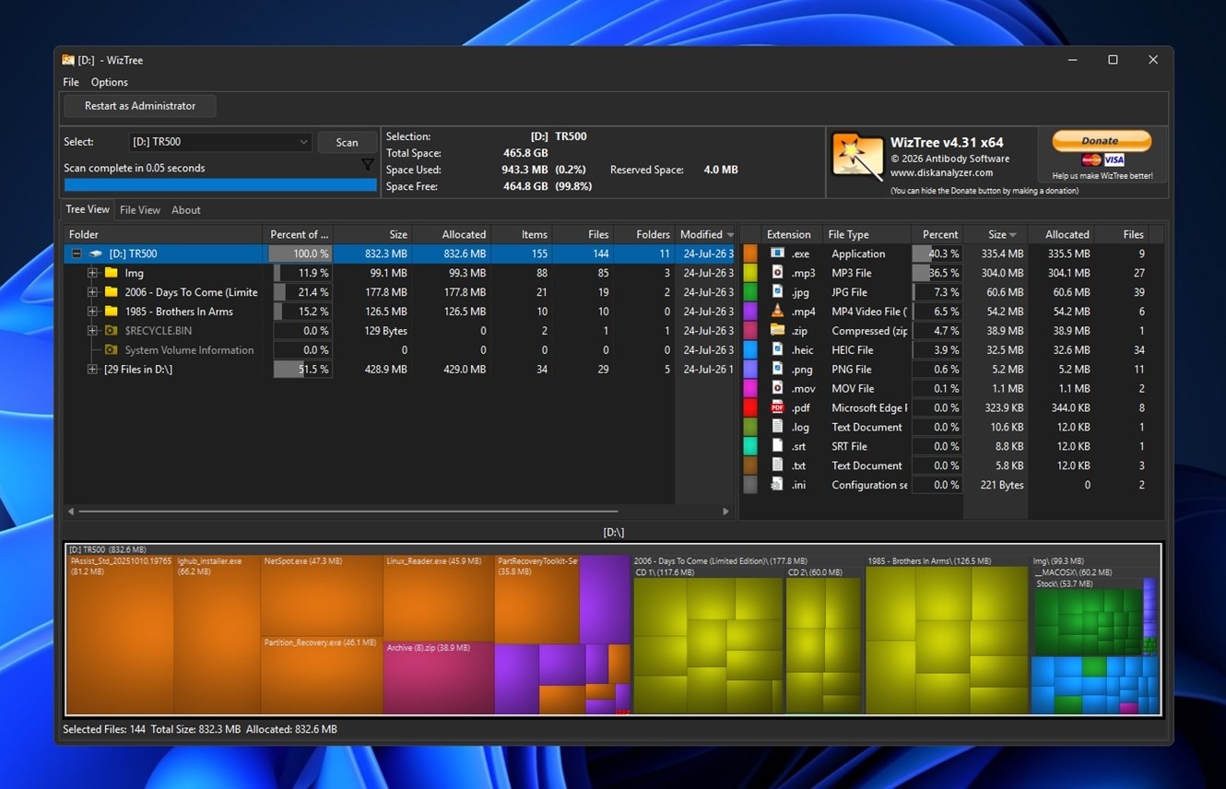Expand the Img folder node
This screenshot has height=789, width=1226.
(x=92, y=273)
